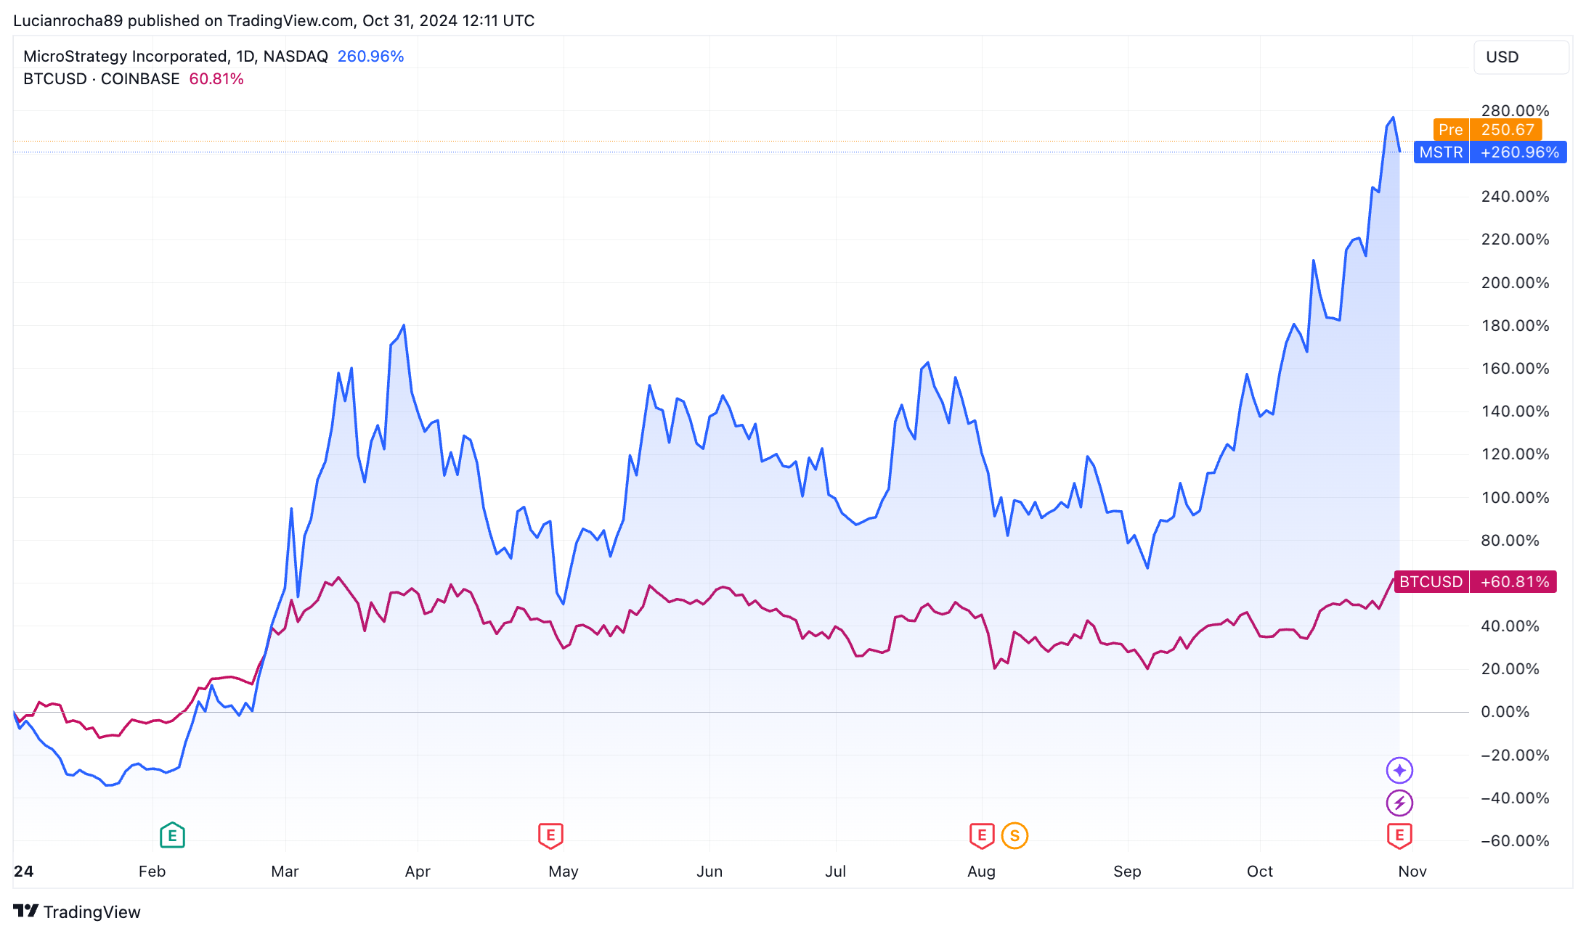
Task: Click the MSTR +260.96% price label
Action: (1490, 152)
